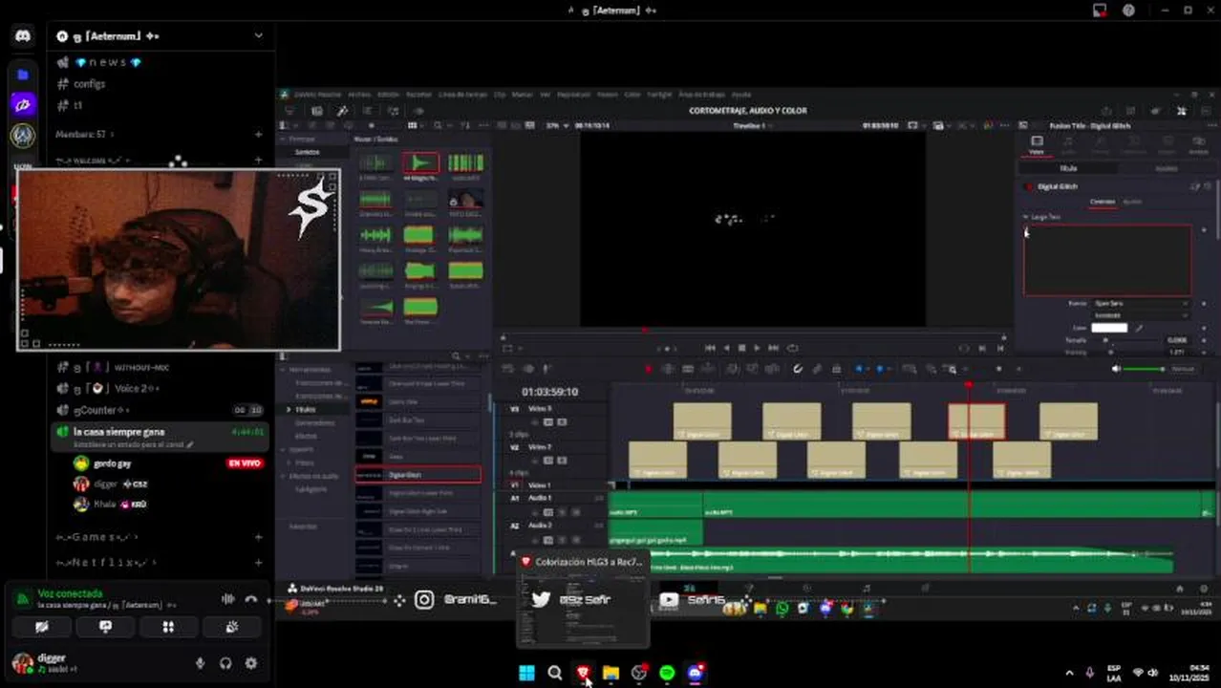Start an activity in voice panel
The width and height of the screenshot is (1221, 688).
(x=168, y=627)
